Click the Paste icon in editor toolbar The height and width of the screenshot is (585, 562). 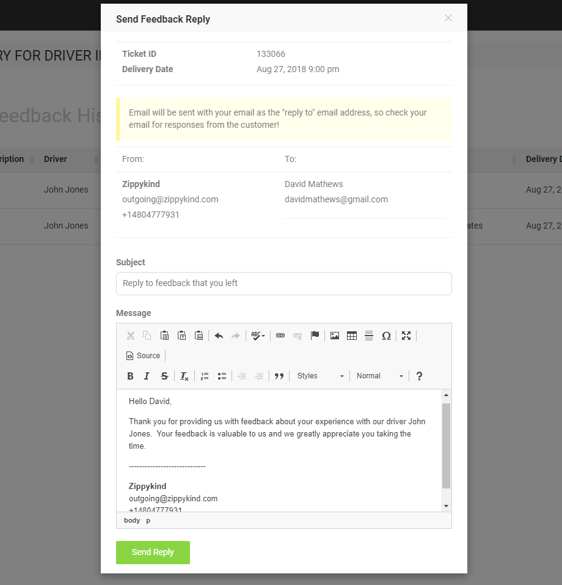point(164,336)
